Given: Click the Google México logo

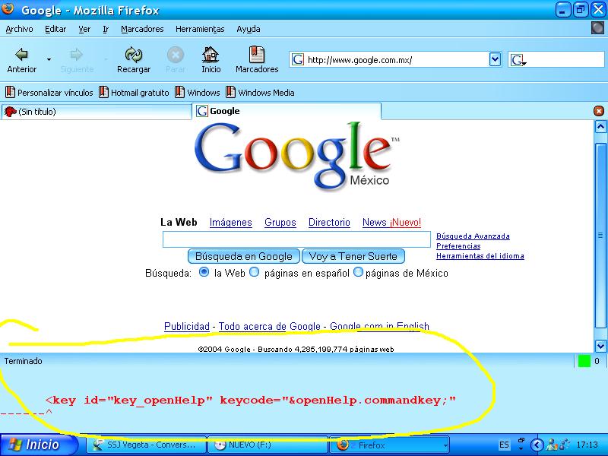Looking at the screenshot, I should click(x=296, y=156).
